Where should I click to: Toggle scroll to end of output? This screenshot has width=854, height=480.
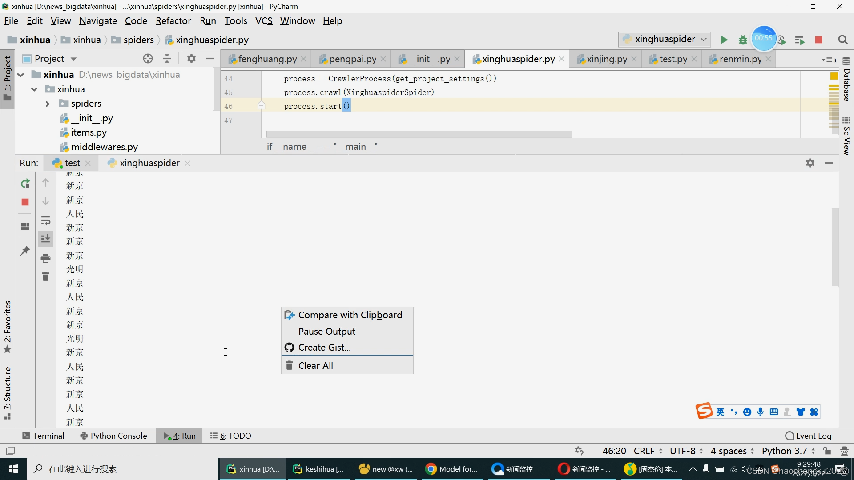[45, 239]
